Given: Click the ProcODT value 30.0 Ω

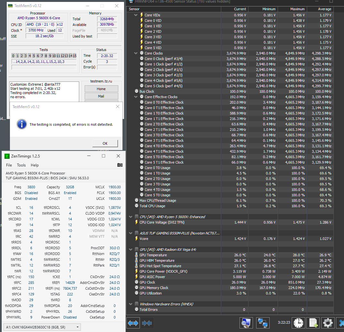Looking at the screenshot, I should [x=114, y=248].
